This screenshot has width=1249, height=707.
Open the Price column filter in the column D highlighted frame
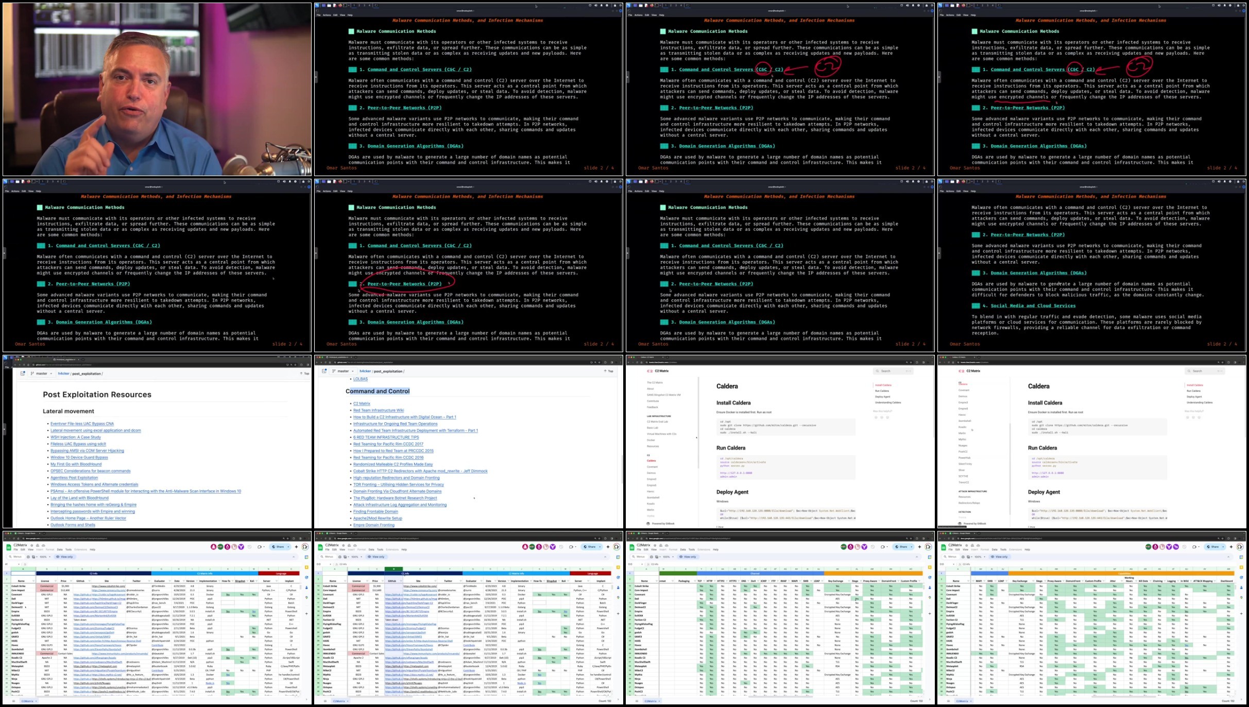[x=383, y=581]
